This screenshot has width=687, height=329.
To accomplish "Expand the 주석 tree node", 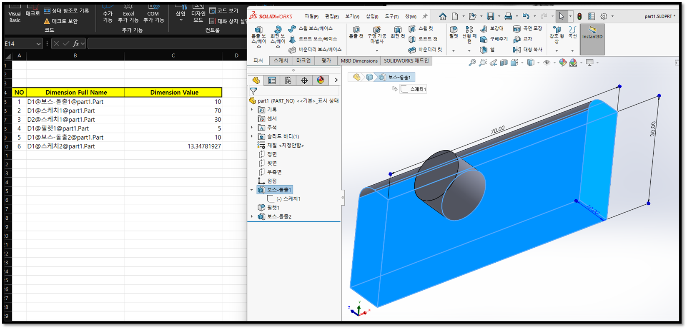I will coord(252,128).
